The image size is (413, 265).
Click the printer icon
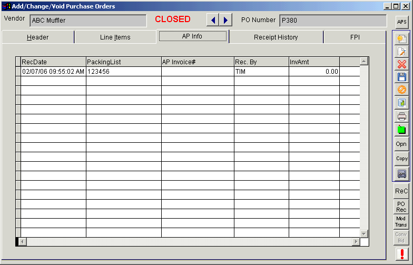(x=401, y=116)
